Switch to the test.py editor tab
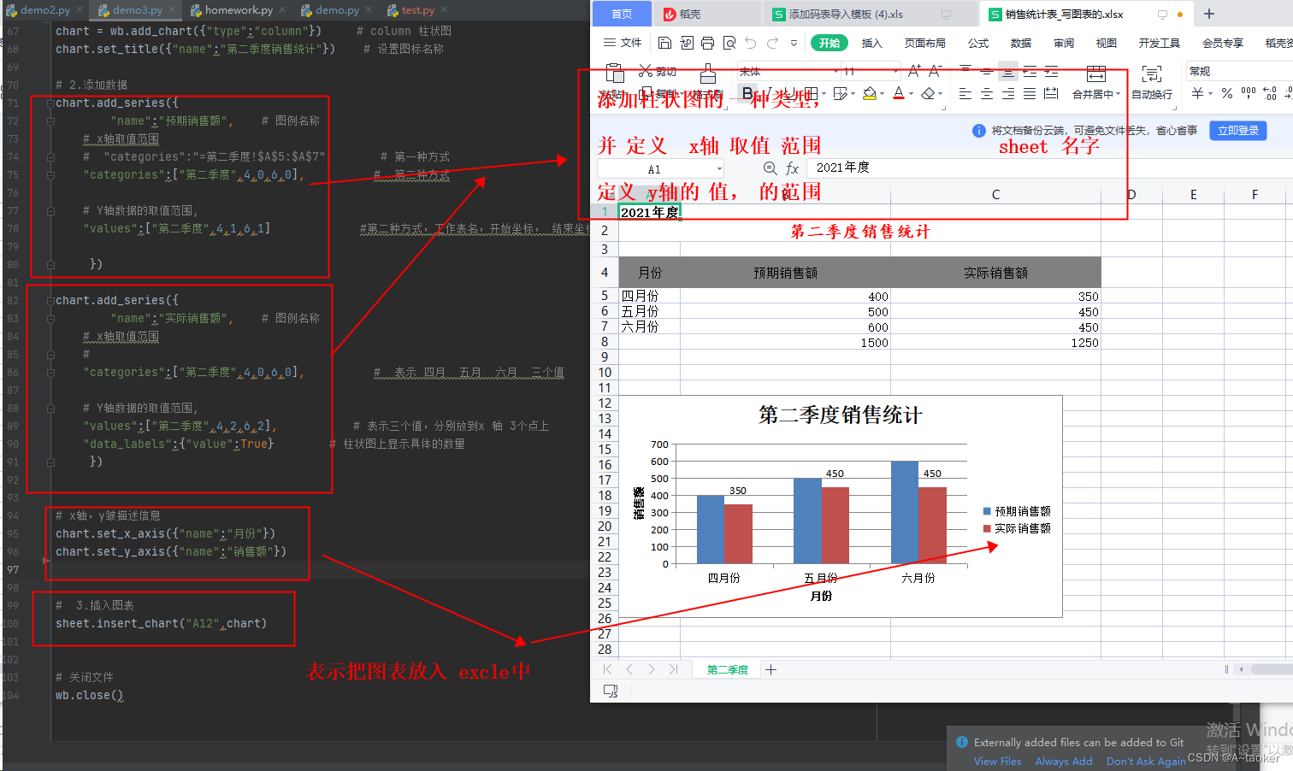1293x771 pixels. pyautogui.click(x=417, y=9)
